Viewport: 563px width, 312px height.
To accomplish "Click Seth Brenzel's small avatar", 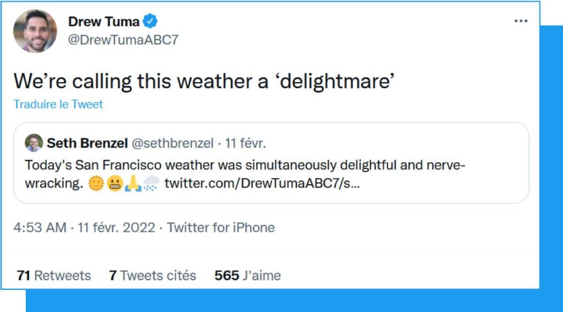I will (x=34, y=143).
